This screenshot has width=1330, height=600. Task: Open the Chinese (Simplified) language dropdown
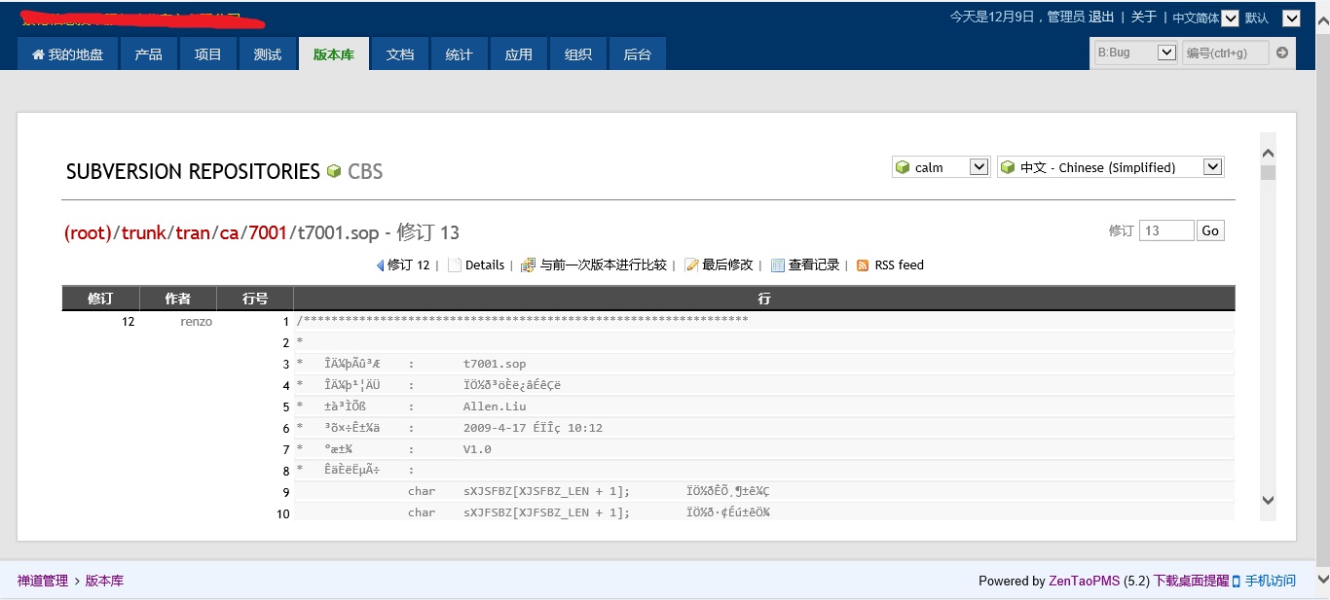tap(1110, 167)
